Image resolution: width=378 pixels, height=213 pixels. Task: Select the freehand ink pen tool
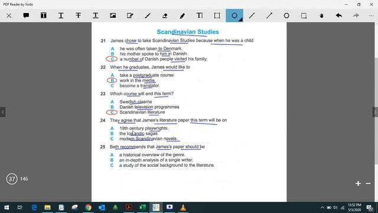pos(148,15)
